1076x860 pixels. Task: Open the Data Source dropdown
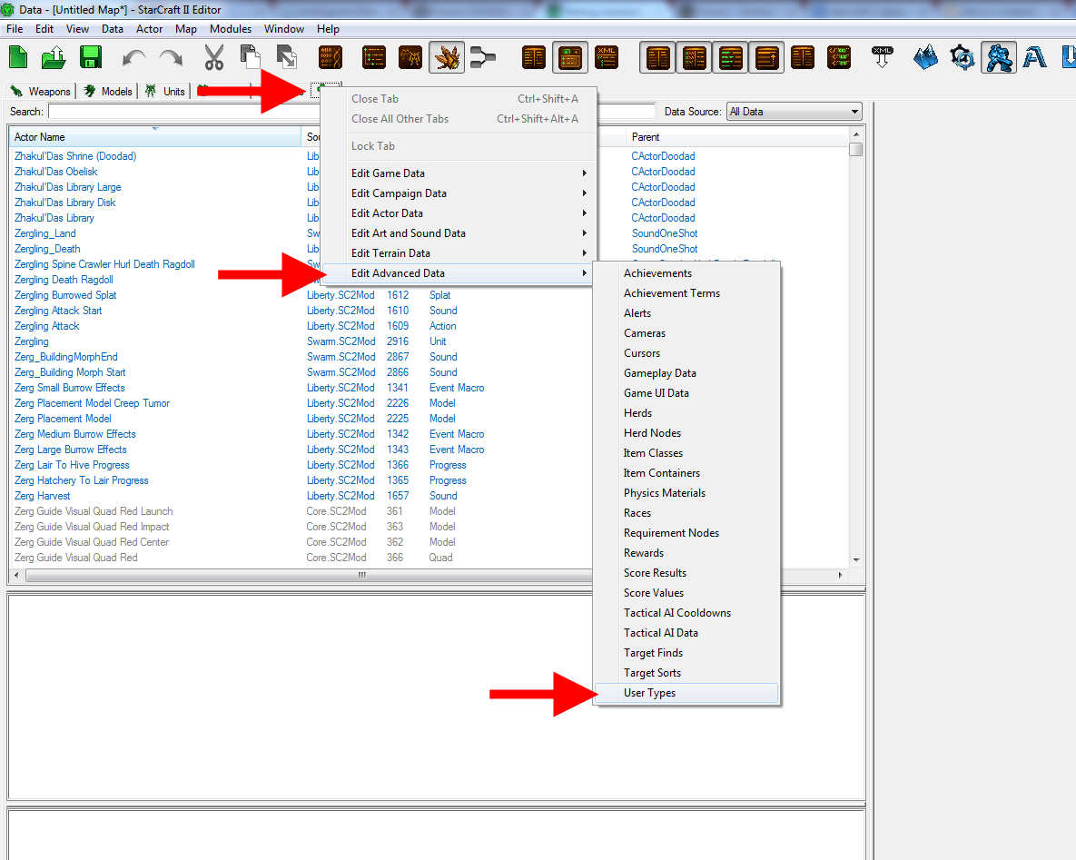click(794, 112)
